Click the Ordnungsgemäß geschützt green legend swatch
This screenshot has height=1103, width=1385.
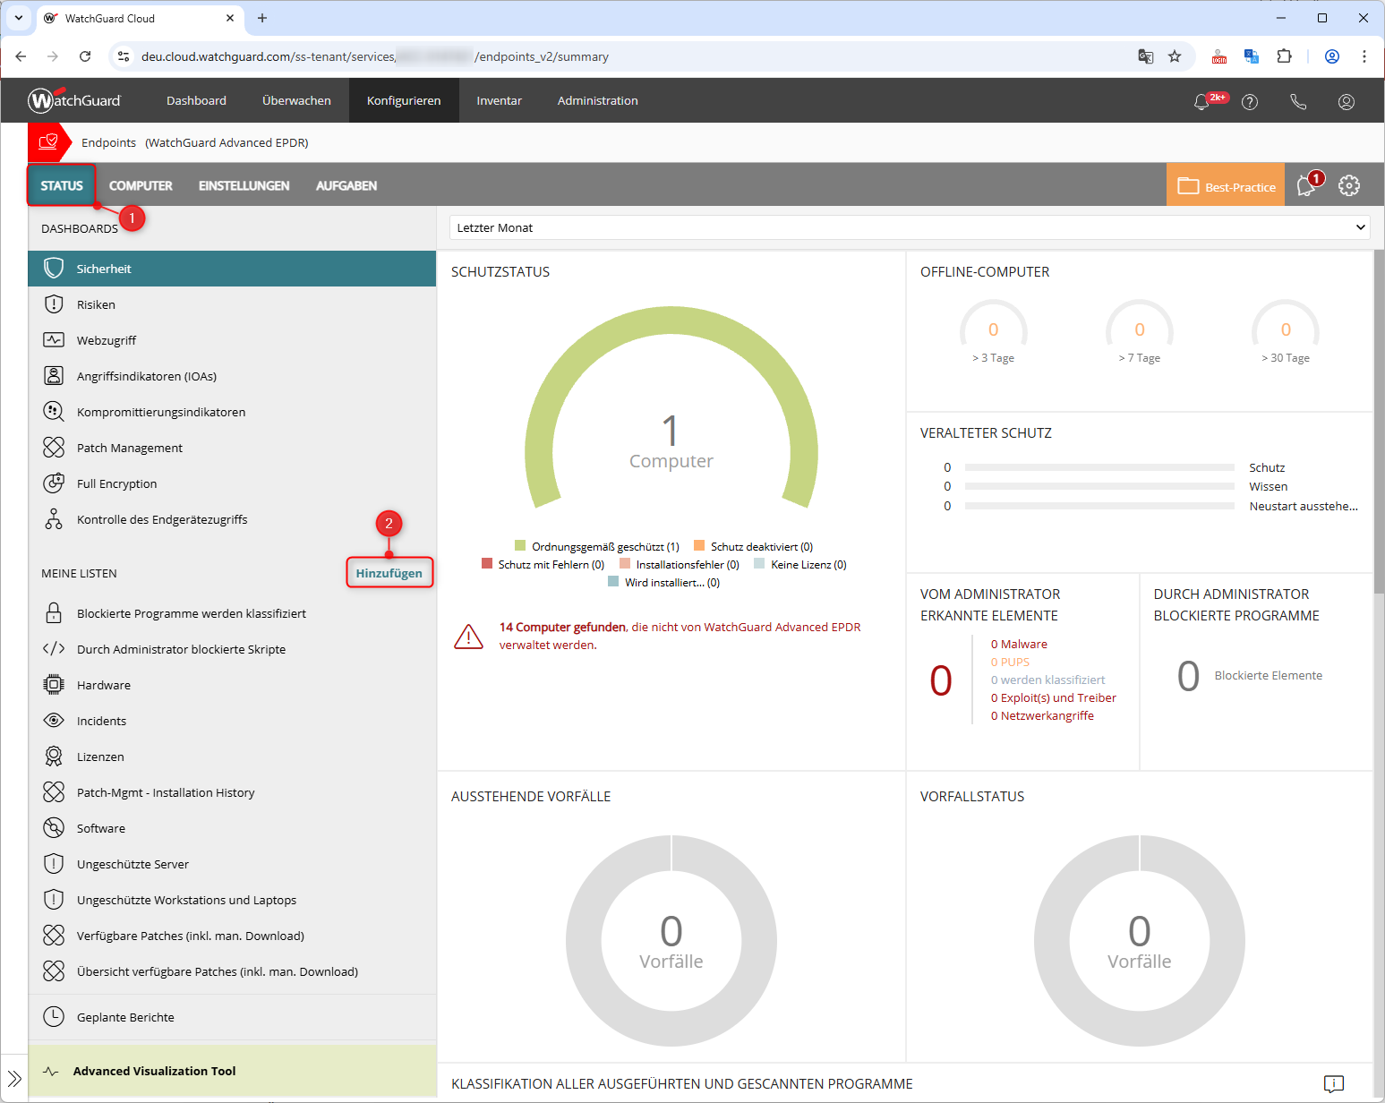click(x=520, y=546)
